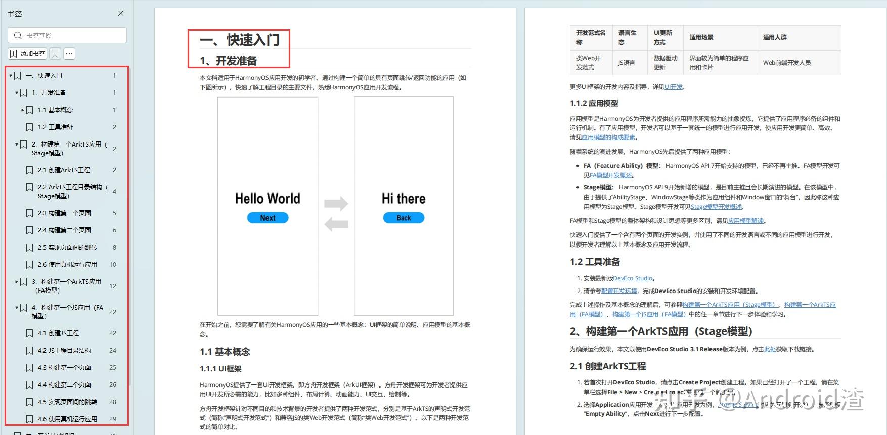887x435 pixels.
Task: Open the 应用模型的构成要素 link
Action: tap(608, 137)
